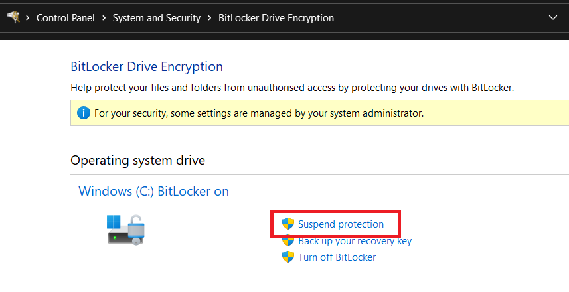The width and height of the screenshot is (569, 292).
Task: Click shield icon beside Turn off BitLocker
Action: pyautogui.click(x=288, y=257)
